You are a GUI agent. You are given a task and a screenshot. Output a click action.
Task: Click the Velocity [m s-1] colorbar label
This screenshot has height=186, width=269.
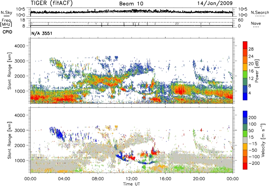click(x=263, y=140)
